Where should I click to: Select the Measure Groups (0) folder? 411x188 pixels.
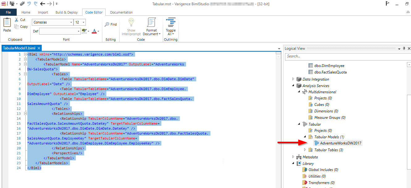click(x=327, y=118)
